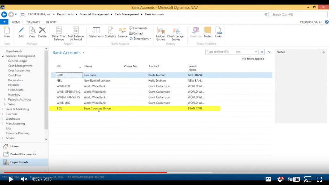
Task: Click the NBL account number
Action: tap(59, 81)
